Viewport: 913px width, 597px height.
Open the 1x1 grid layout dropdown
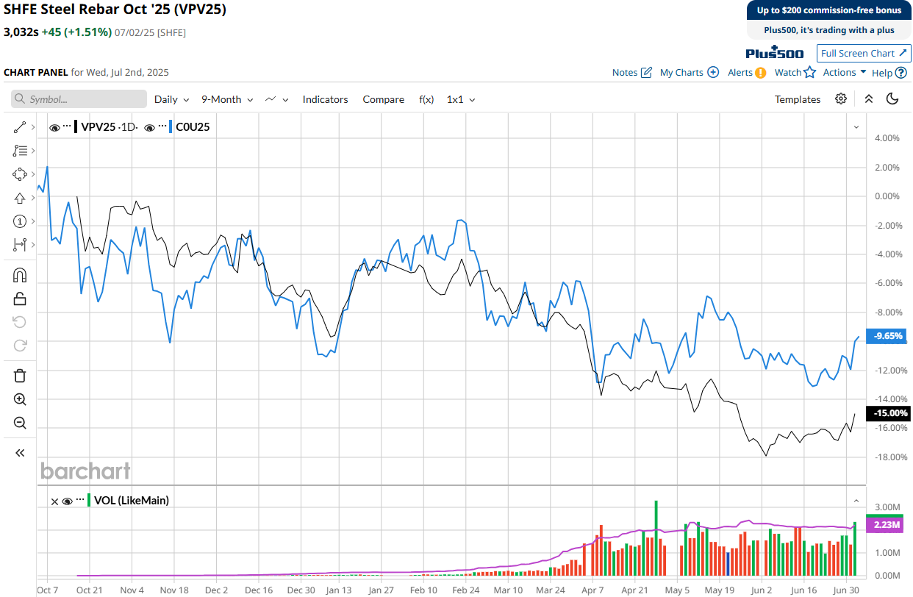[461, 99]
